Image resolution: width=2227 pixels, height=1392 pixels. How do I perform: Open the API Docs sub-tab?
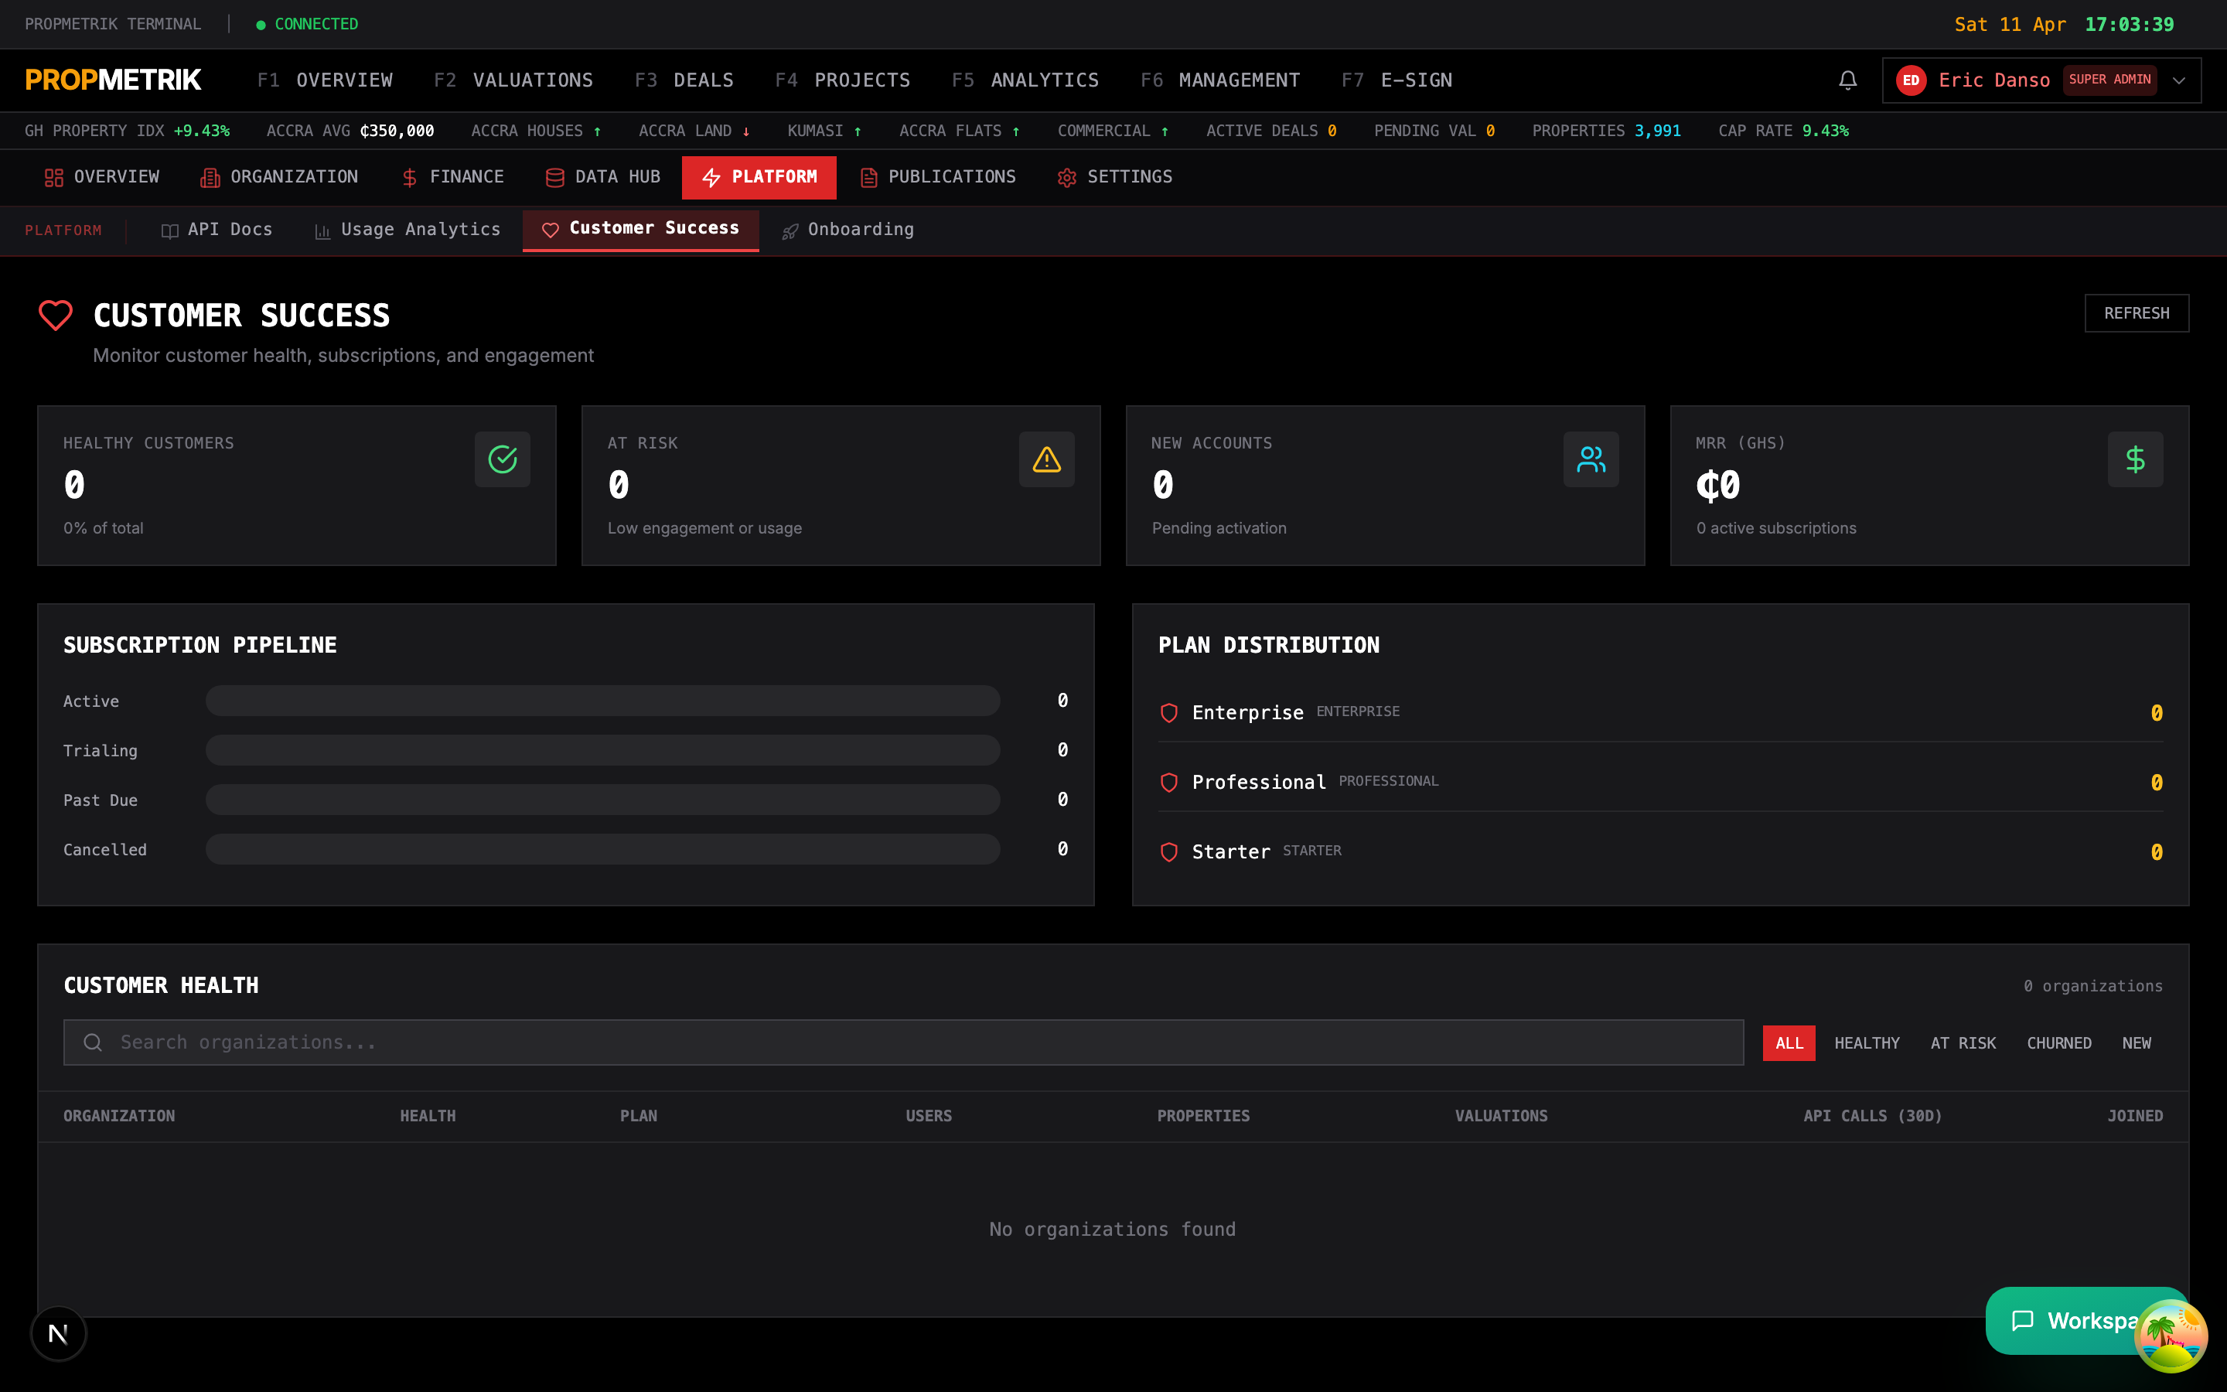(217, 230)
